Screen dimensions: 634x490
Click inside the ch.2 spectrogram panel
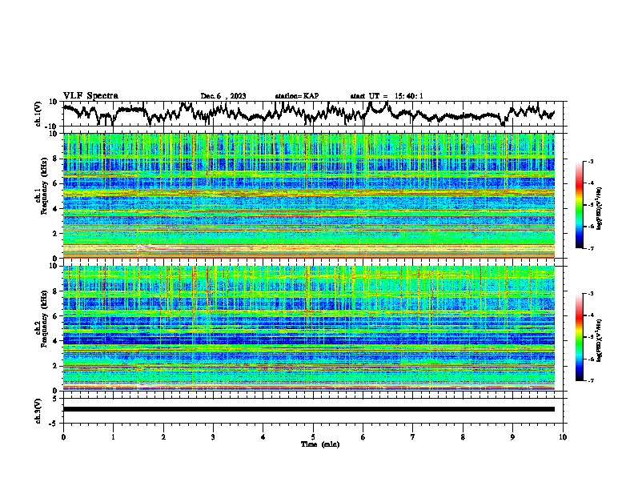point(308,328)
